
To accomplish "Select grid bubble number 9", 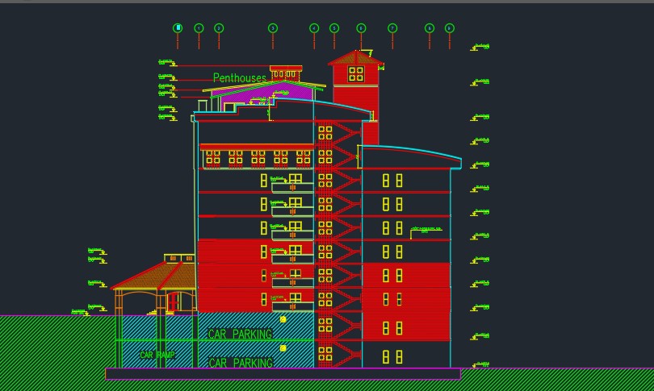I will [450, 28].
